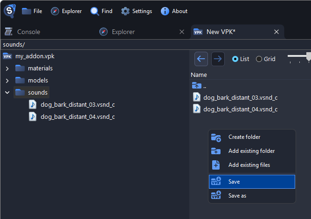
Task: Open the Find menu
Action: coord(101,11)
